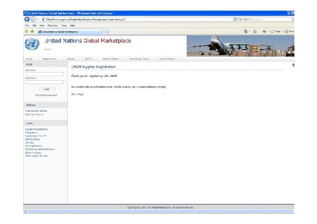Open the Help menu
Screen dimensions: 317x224
pyautogui.click(x=72, y=26)
